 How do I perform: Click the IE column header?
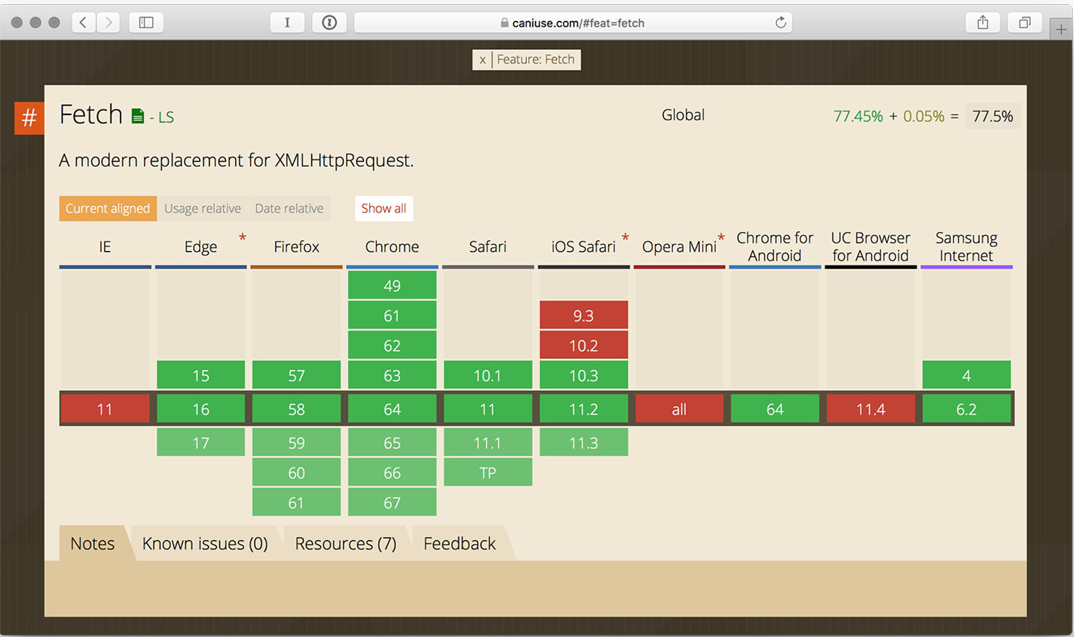[105, 246]
